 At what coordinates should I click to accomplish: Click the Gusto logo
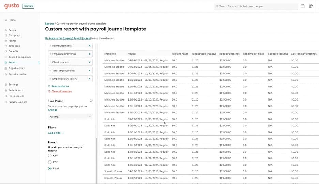tap(12, 6)
